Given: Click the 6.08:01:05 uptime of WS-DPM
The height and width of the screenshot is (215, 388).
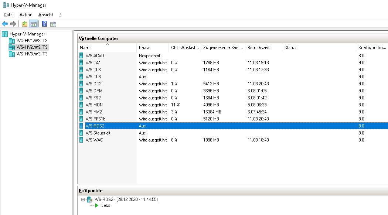Looking at the screenshot, I should [x=257, y=91].
